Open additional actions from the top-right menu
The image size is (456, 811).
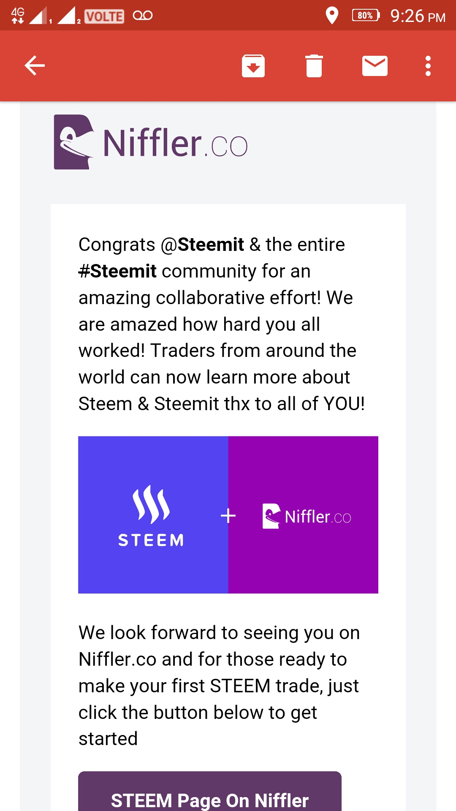pos(427,65)
